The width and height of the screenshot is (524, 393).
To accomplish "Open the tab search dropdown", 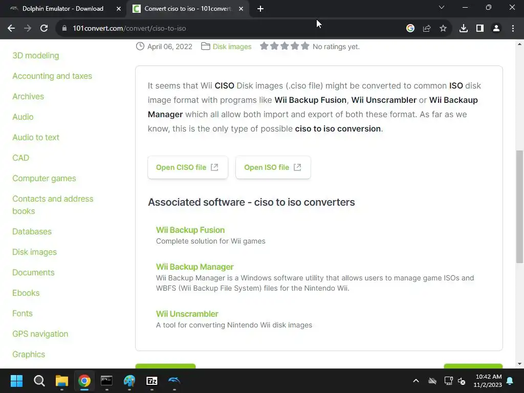I will click(x=442, y=7).
